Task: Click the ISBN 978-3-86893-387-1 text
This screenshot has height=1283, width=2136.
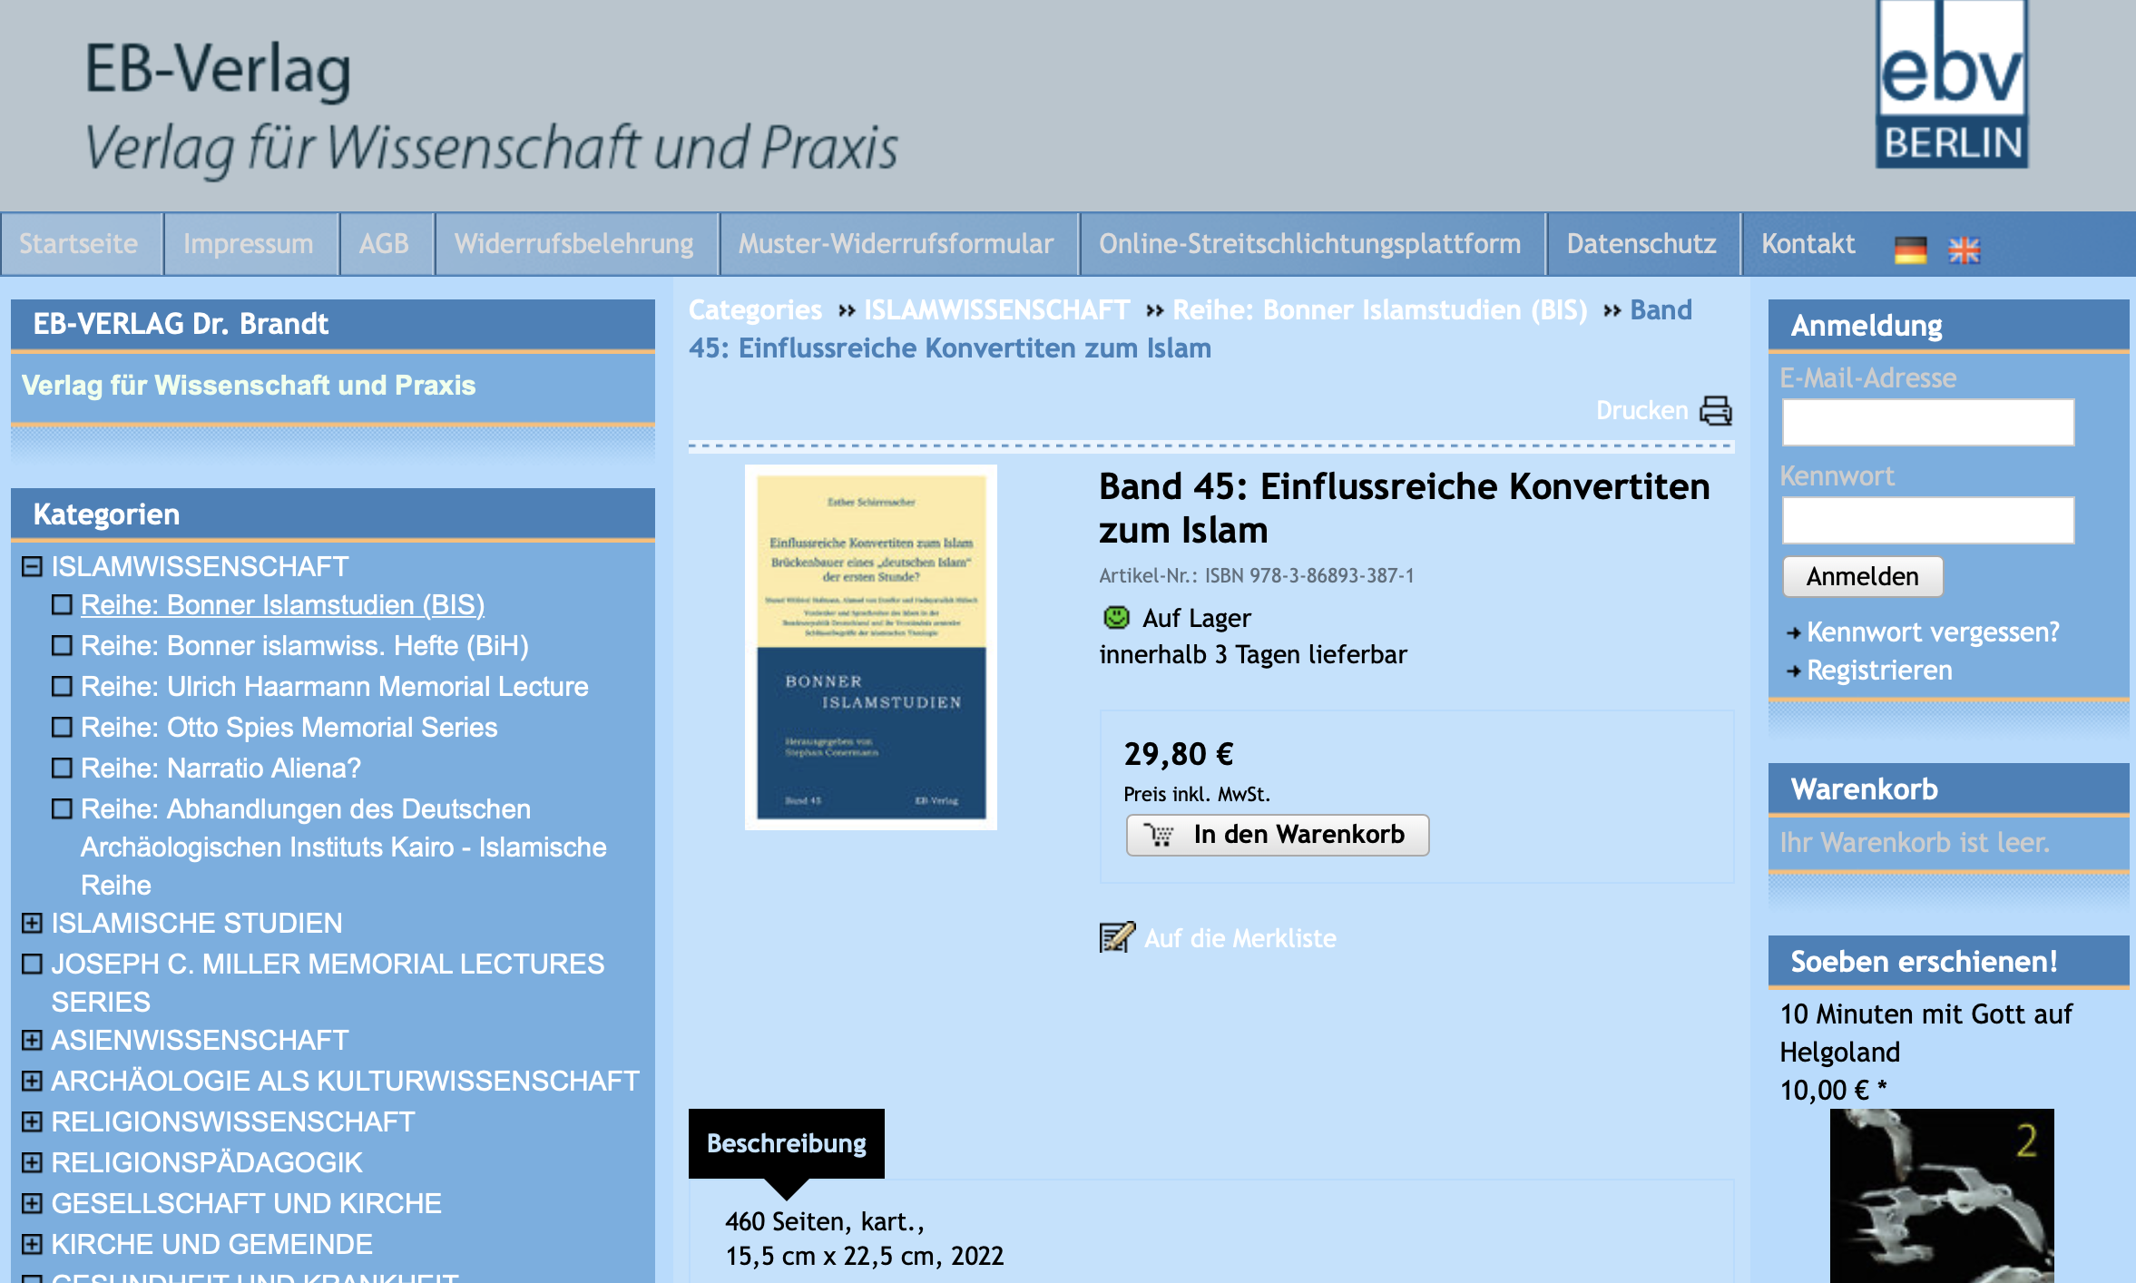Action: coord(1309,575)
